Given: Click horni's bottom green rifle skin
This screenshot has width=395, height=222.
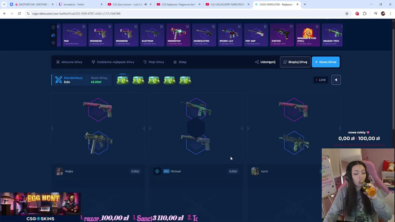Looking at the screenshot, I should [x=294, y=142].
